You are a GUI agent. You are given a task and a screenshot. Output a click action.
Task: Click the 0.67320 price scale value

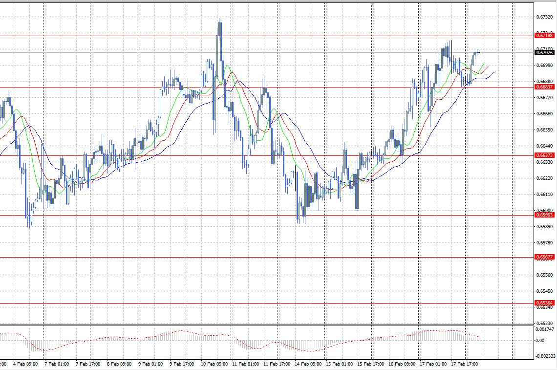(x=544, y=17)
